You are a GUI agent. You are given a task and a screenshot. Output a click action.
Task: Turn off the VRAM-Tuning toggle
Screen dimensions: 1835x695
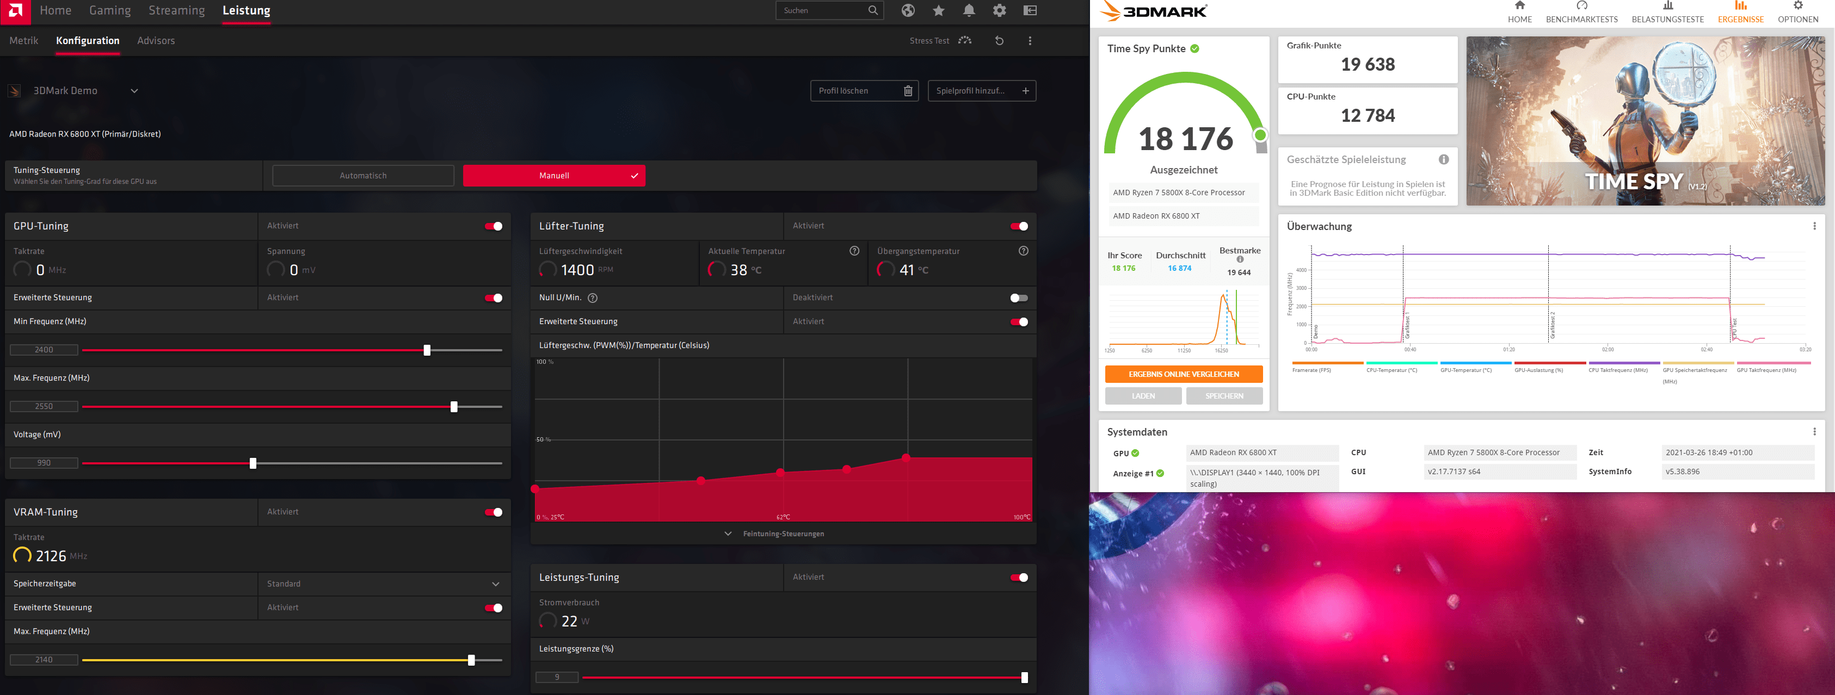494,512
